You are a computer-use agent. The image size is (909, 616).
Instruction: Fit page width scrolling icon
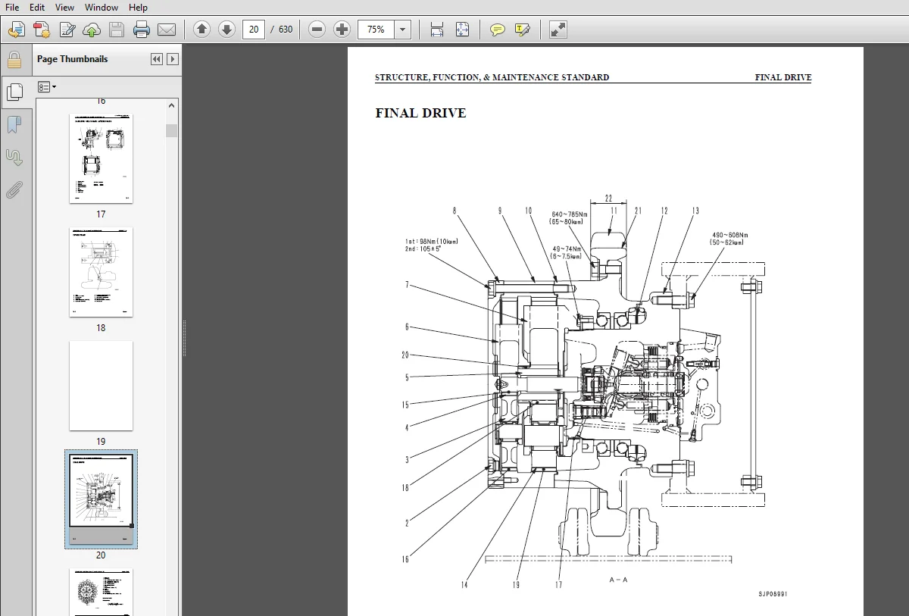(437, 30)
